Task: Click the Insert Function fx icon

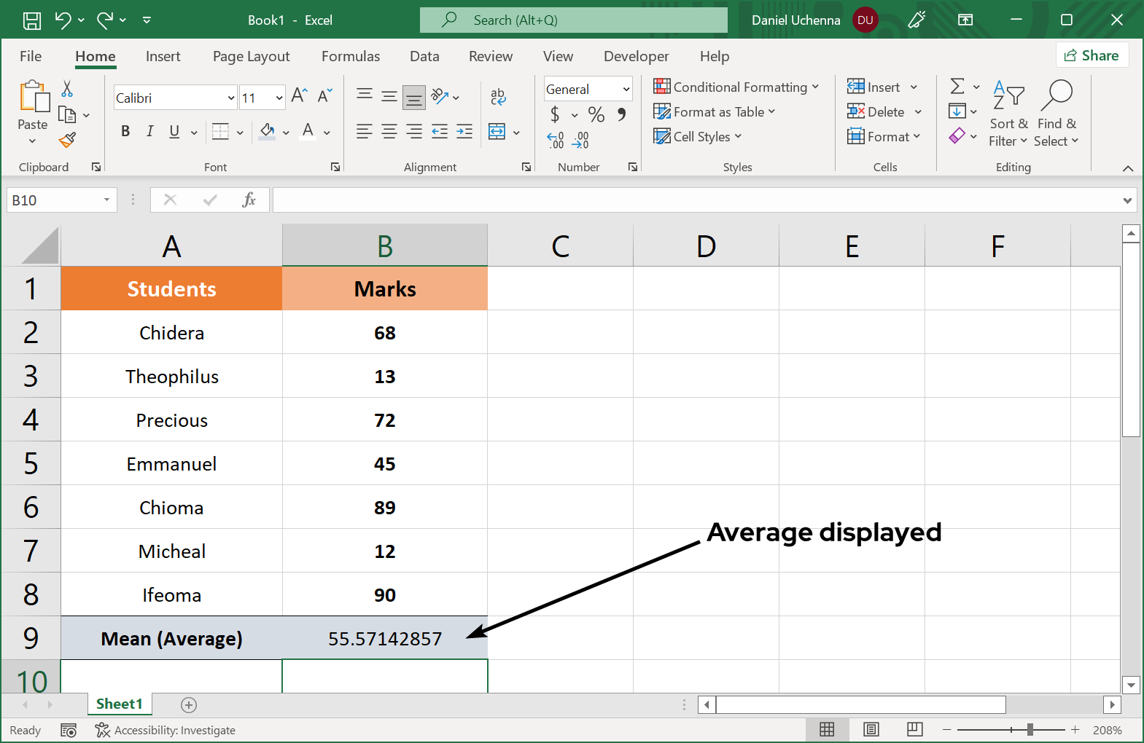Action: click(x=249, y=200)
